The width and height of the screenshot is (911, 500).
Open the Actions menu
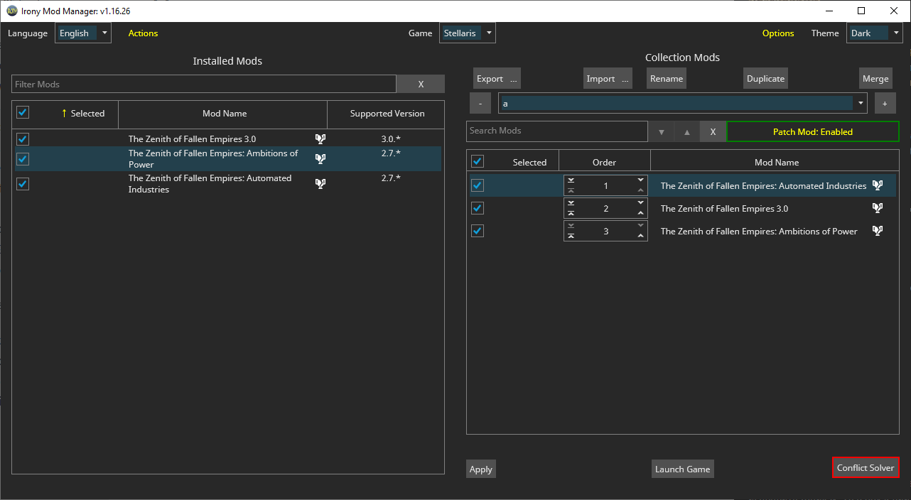[x=143, y=33]
